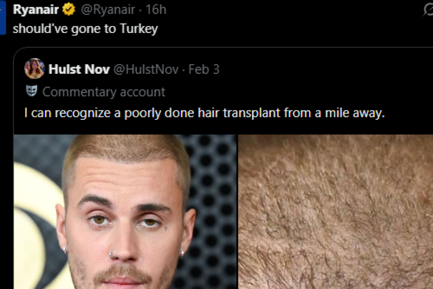
Task: Open the Feb 3 timestamp
Action: tap(204, 69)
